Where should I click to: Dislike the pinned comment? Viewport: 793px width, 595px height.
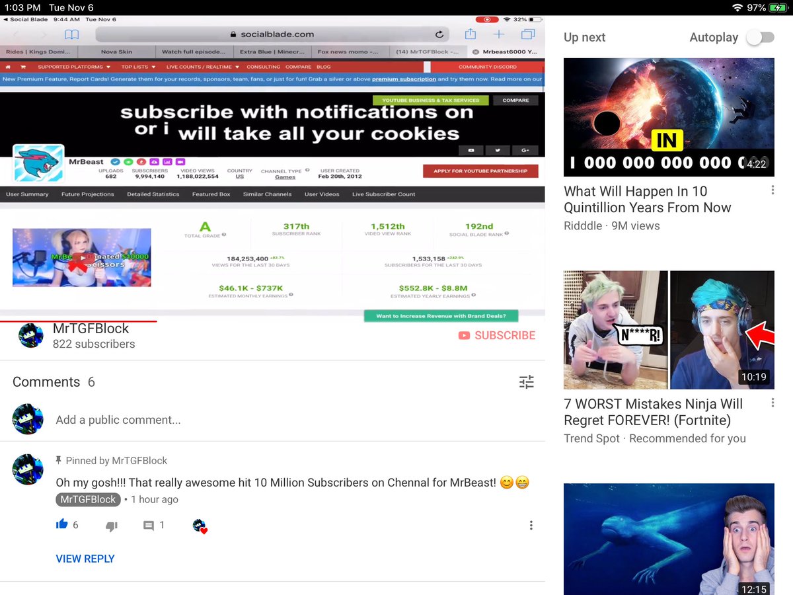[112, 526]
